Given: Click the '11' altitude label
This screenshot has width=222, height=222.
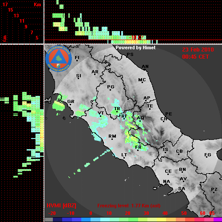Looking at the screenshot, I should 22,21.
